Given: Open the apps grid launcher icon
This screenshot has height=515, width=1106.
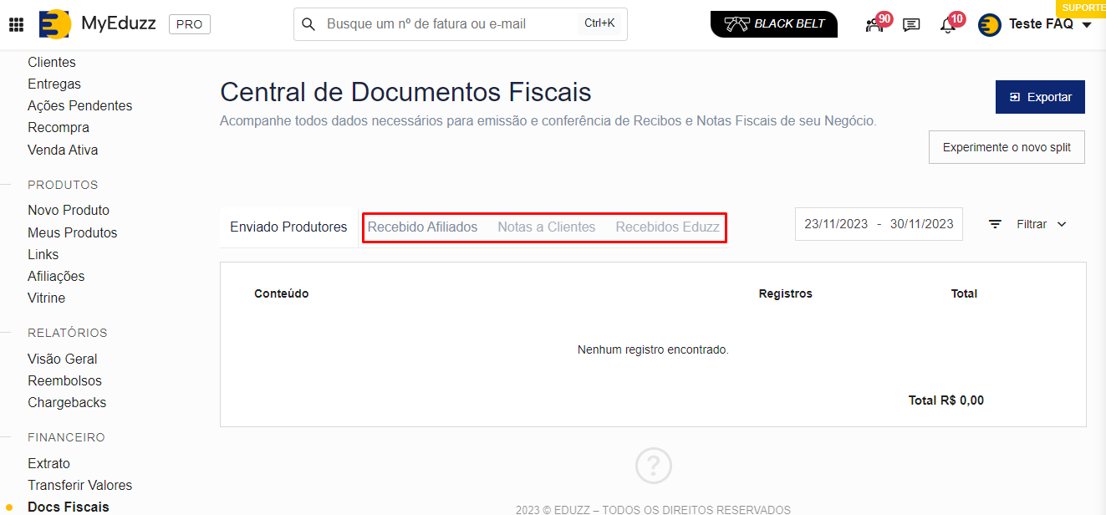Looking at the screenshot, I should point(16,24).
